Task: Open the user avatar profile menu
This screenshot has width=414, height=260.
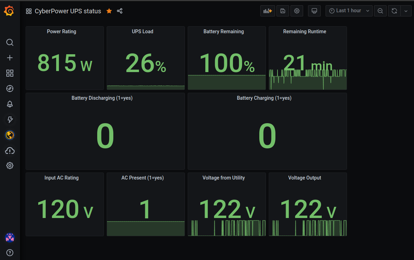Action: click(x=10, y=238)
